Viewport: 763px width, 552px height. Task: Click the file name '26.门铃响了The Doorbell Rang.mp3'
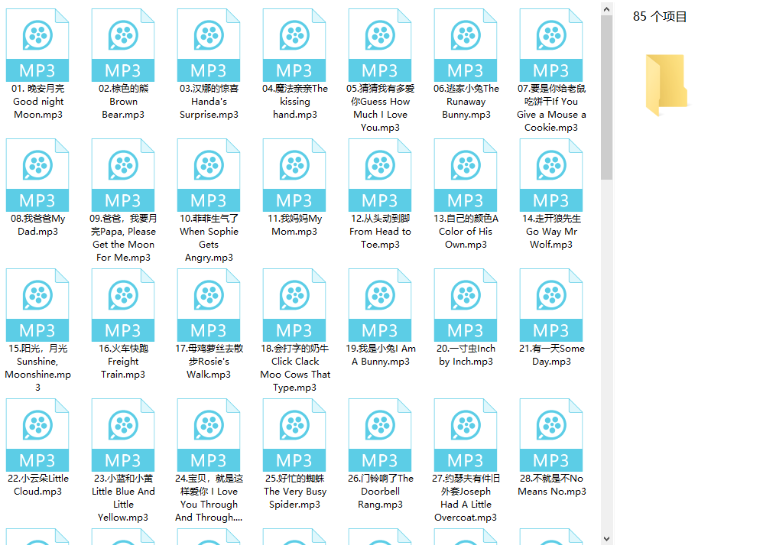381,492
